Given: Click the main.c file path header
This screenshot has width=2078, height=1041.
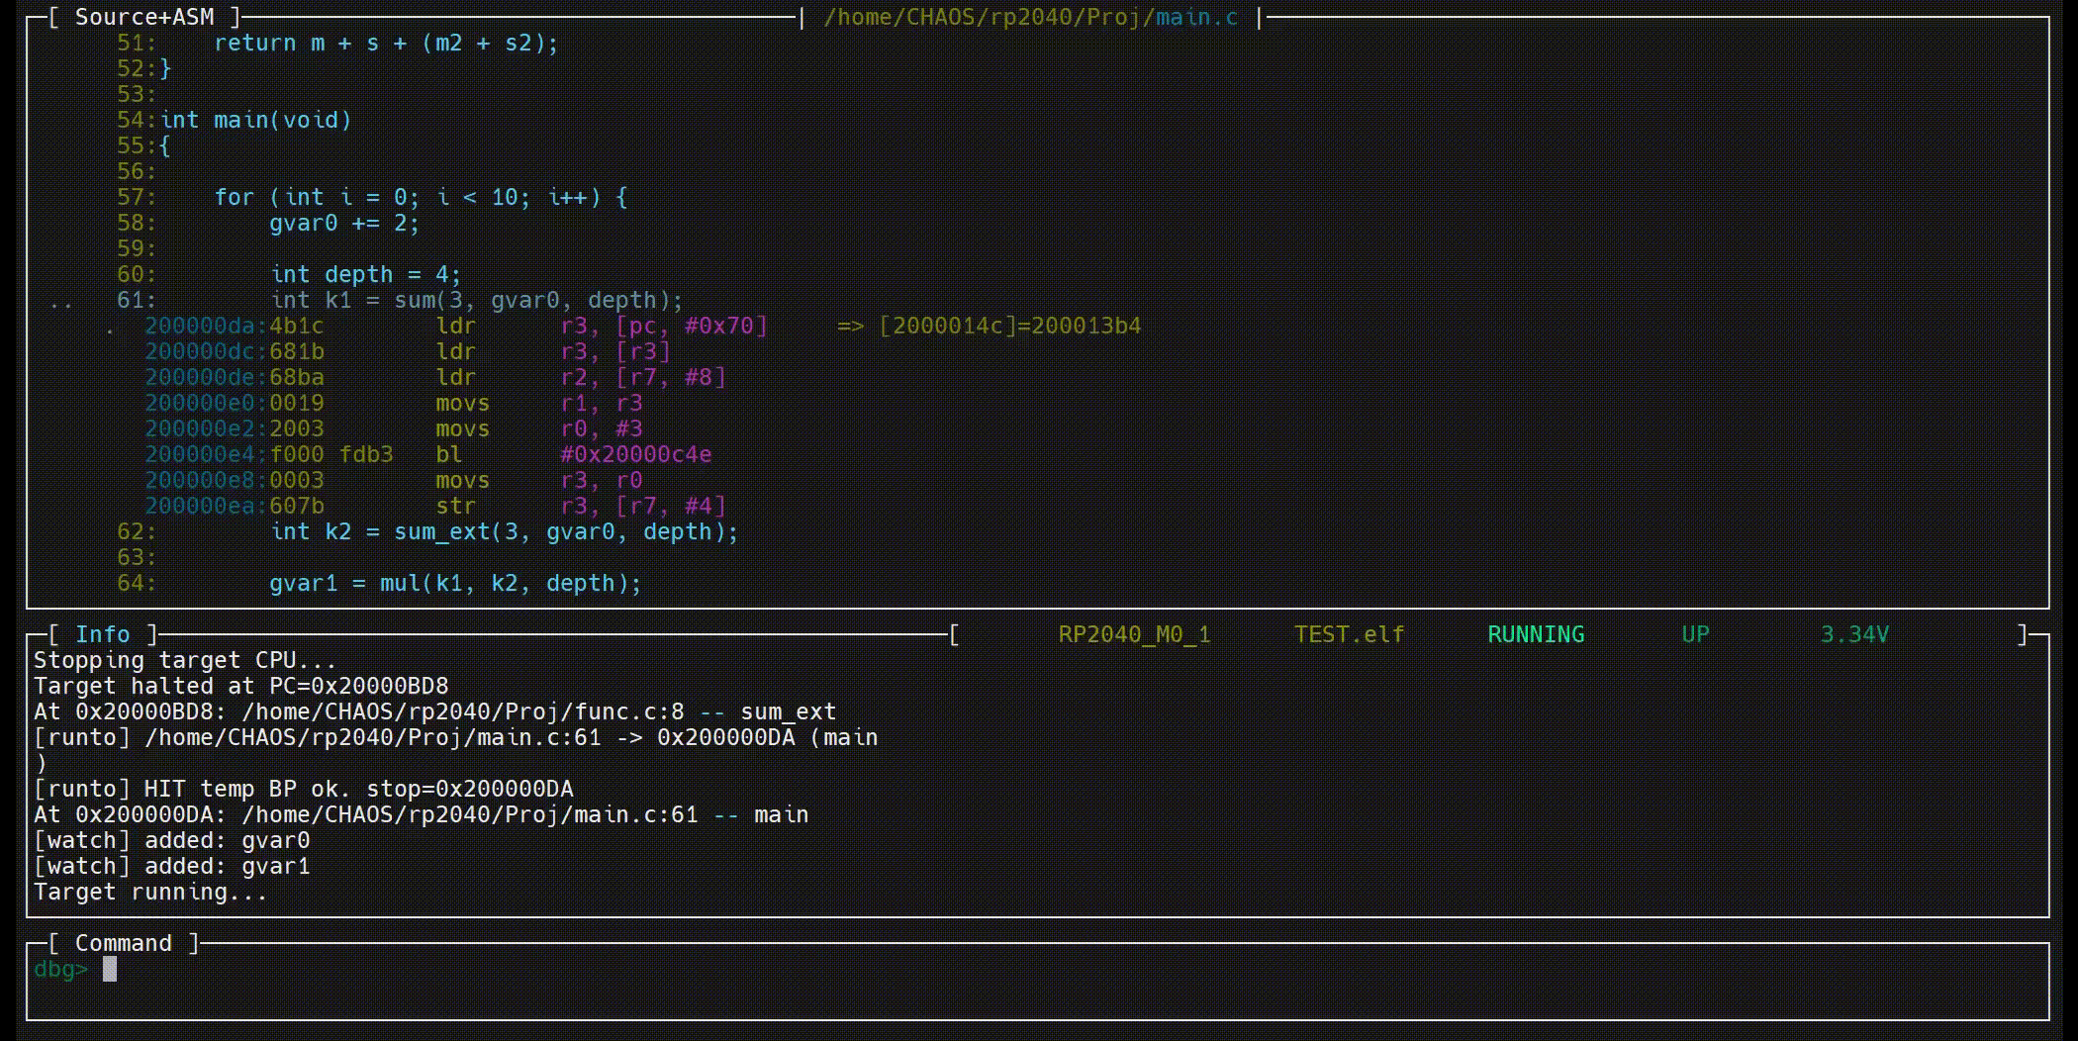Looking at the screenshot, I should tap(1030, 17).
